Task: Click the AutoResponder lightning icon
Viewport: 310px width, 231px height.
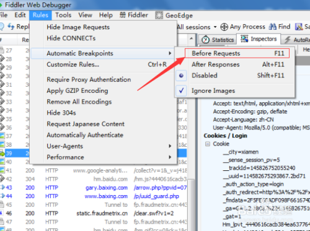Action: pos(288,40)
